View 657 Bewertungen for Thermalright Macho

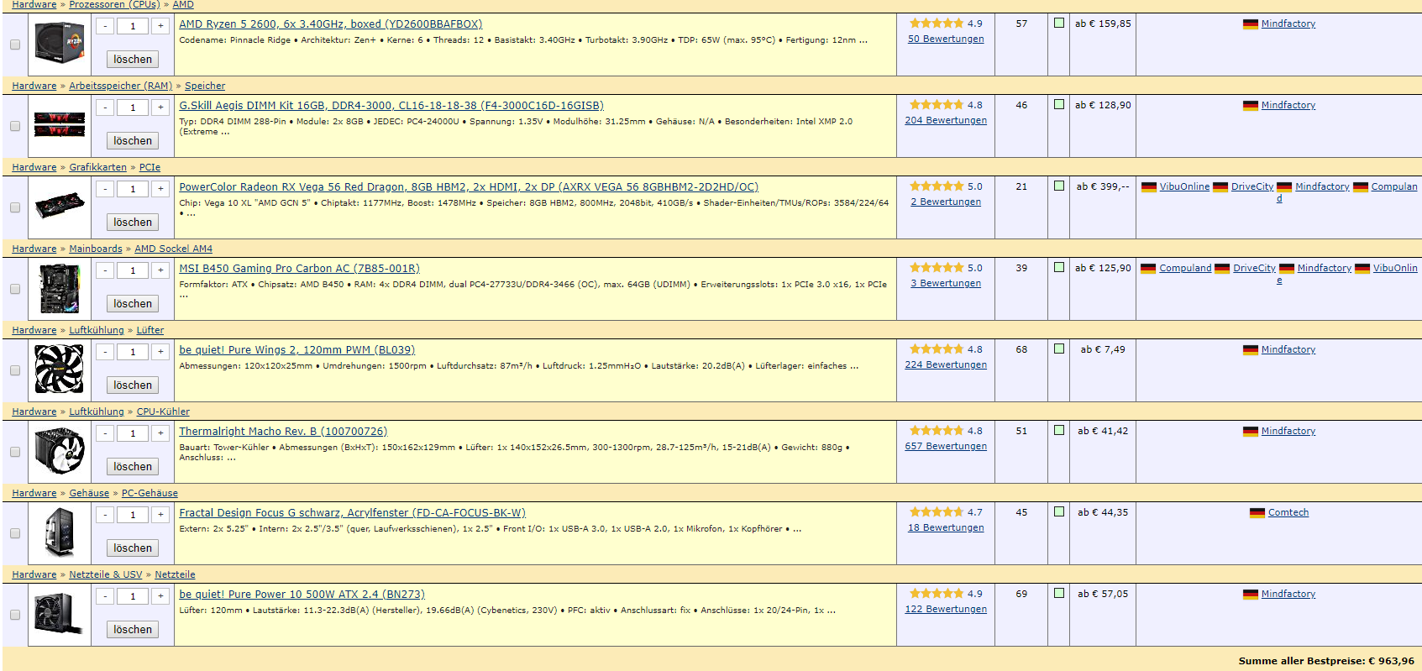pos(946,446)
